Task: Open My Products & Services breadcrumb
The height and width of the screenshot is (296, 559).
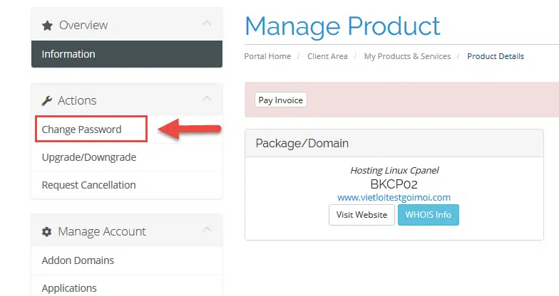Action: [407, 56]
